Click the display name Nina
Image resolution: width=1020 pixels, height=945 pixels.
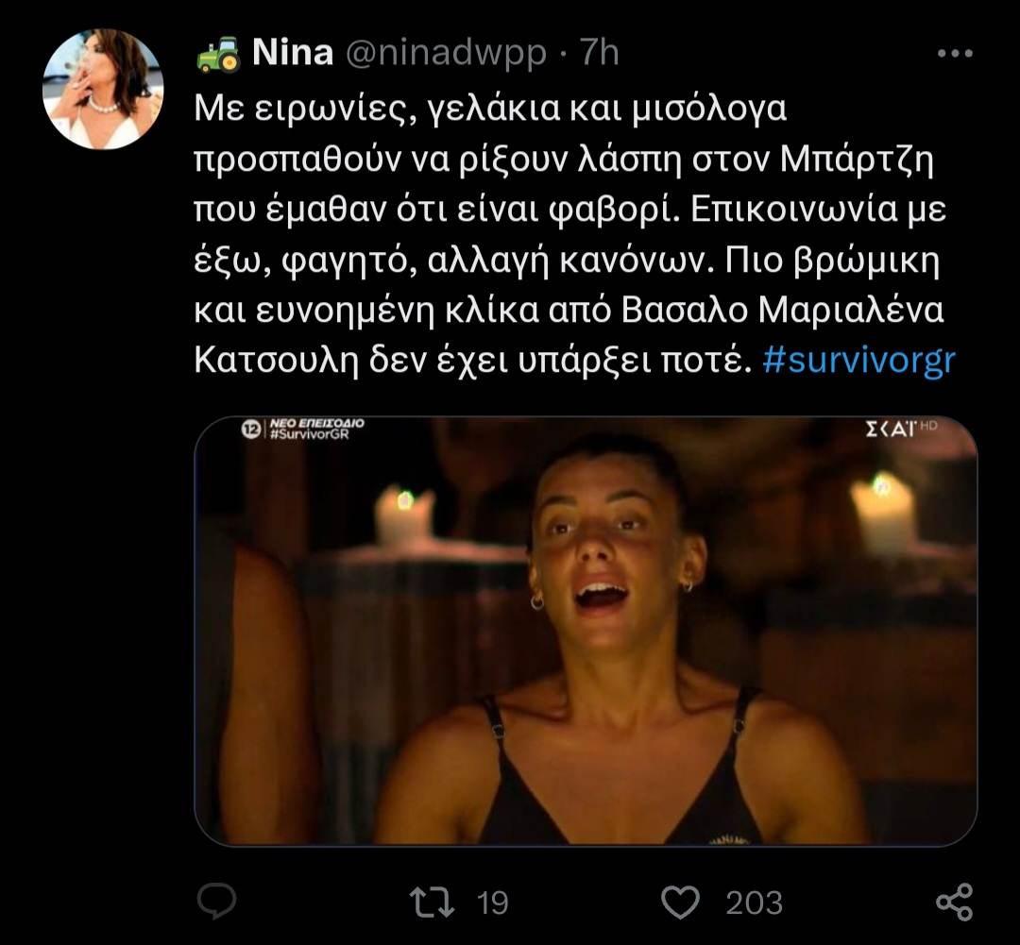293,53
